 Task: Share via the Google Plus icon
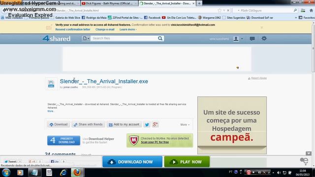(156, 124)
